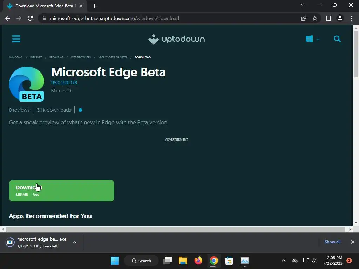Open the clock and date panel
The image size is (359, 269).
pos(333,261)
